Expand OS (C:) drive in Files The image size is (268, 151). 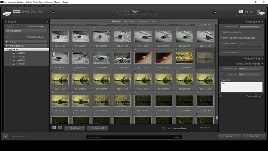[x=7, y=41]
